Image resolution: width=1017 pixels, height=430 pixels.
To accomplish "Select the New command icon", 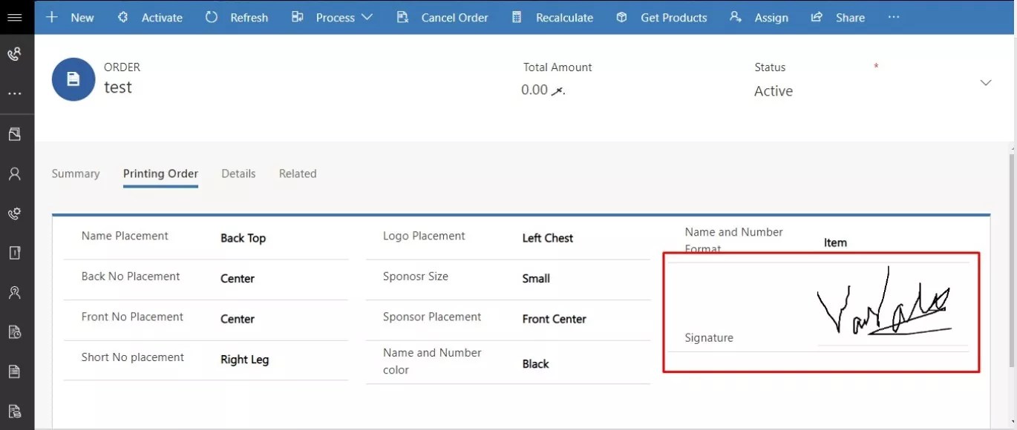I will [x=50, y=17].
